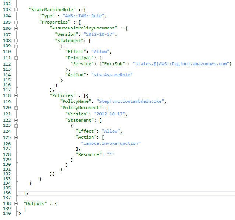Click the "AssumeRolePolicyDocument" key
This screenshot has width=235, height=220.
pos(83,28)
